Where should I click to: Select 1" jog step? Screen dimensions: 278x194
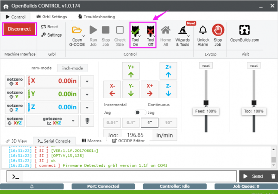point(150,123)
